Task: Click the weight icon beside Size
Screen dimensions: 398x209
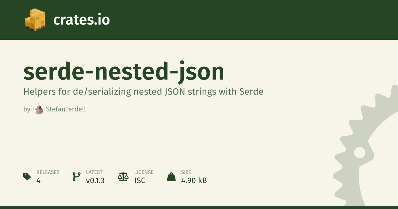Action: [171, 176]
